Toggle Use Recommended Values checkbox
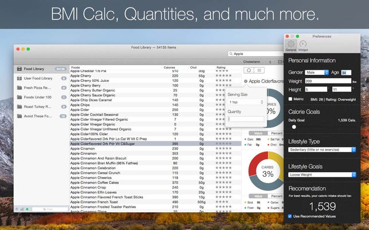The width and height of the screenshot is (369, 230). tap(290, 216)
